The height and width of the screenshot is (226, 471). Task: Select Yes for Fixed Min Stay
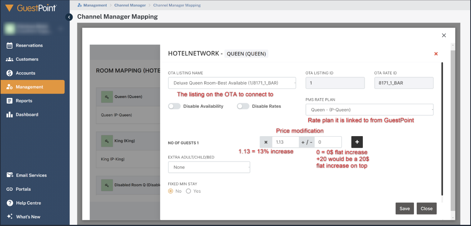pyautogui.click(x=188, y=191)
